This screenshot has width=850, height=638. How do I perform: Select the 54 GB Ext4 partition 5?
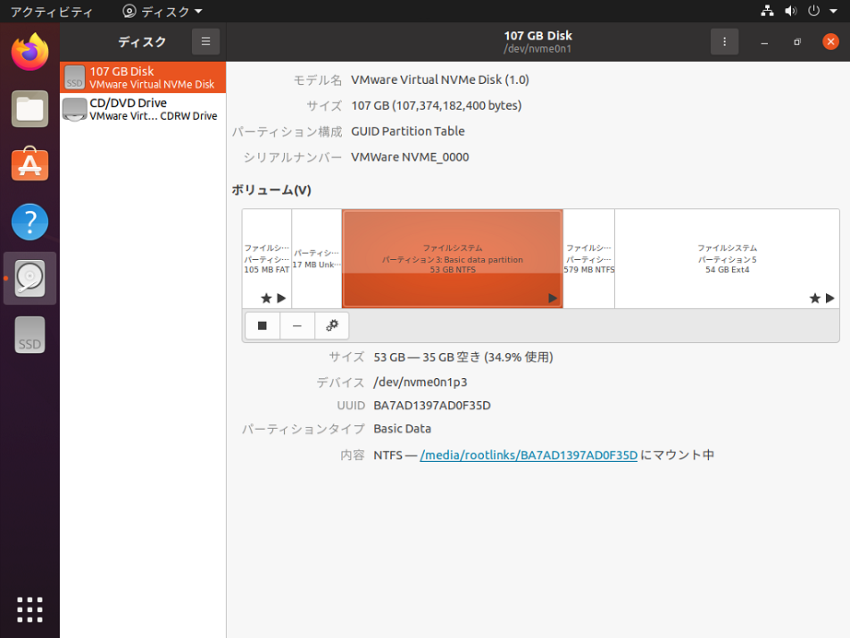tap(726, 258)
